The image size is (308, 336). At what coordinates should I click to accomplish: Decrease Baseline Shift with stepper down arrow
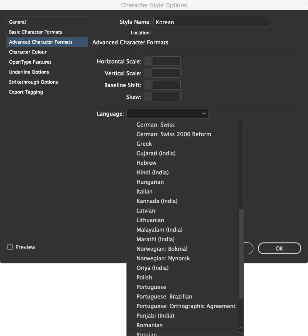click(148, 87)
